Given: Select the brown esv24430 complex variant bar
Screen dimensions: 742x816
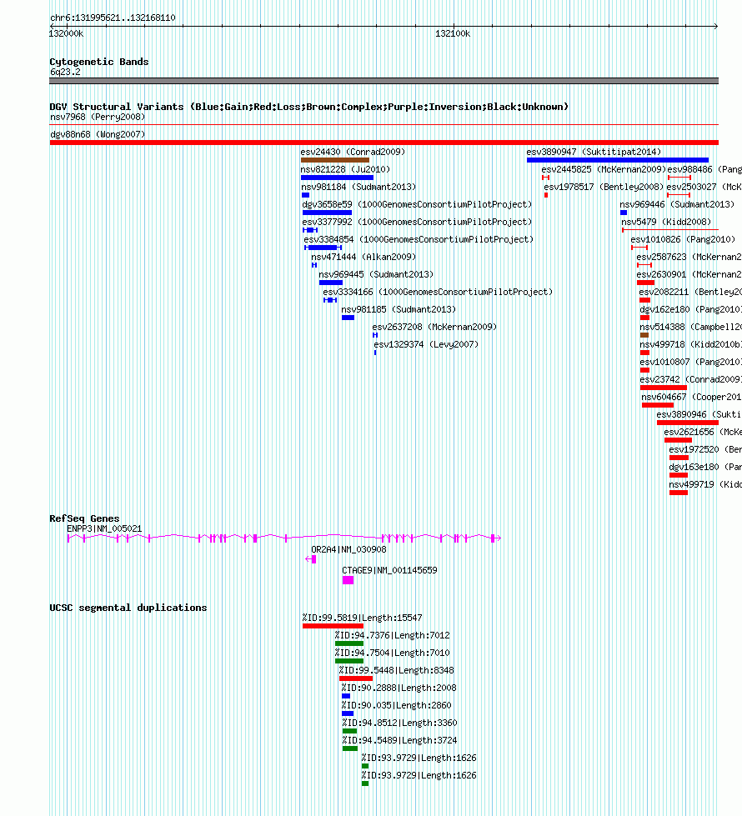Looking at the screenshot, I should 335,160.
